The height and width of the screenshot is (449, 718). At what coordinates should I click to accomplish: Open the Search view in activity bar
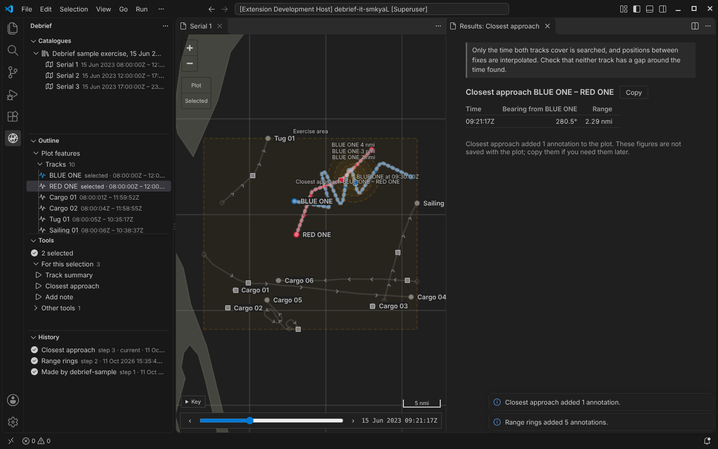click(13, 50)
